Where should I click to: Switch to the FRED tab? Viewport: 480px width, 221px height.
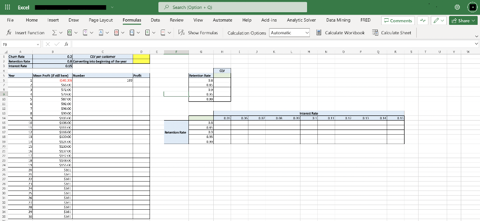tap(366, 20)
